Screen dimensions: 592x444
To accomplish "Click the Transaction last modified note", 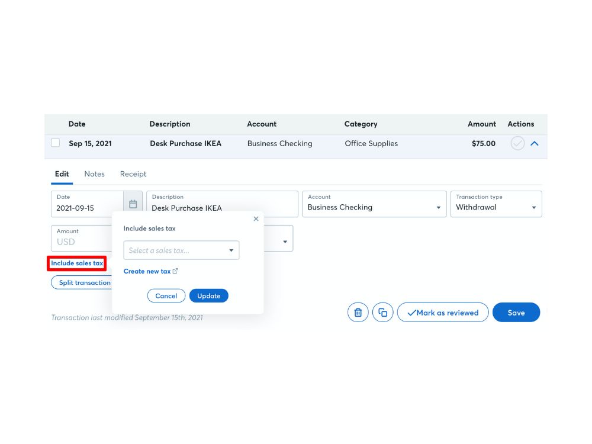I will [127, 317].
